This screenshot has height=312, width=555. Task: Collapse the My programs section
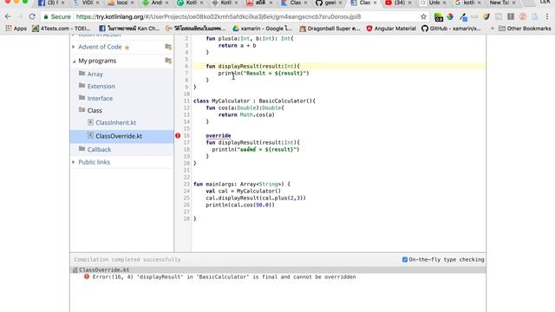point(74,61)
